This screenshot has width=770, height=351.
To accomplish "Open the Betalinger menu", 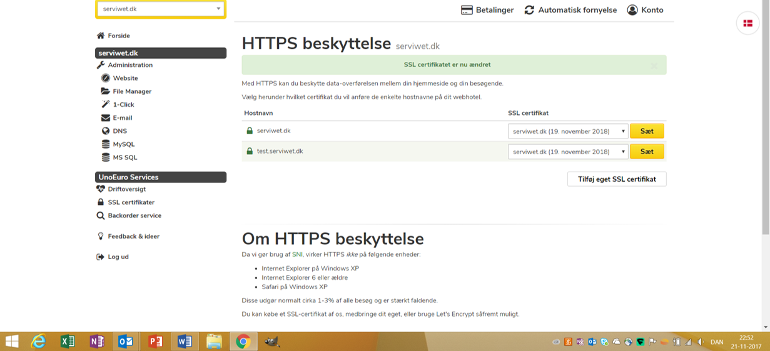I will click(x=487, y=10).
